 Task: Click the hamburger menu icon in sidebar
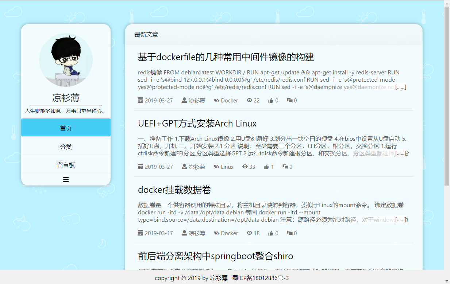point(66,180)
